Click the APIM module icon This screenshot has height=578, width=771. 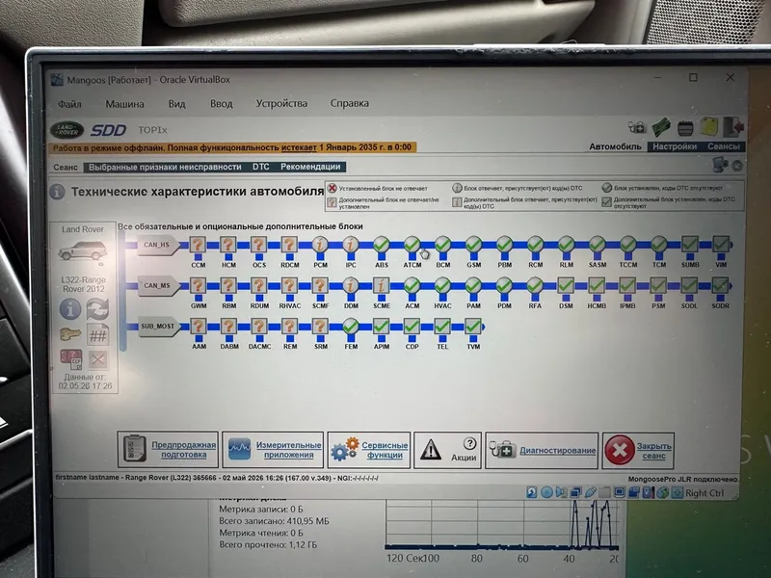pos(382,326)
